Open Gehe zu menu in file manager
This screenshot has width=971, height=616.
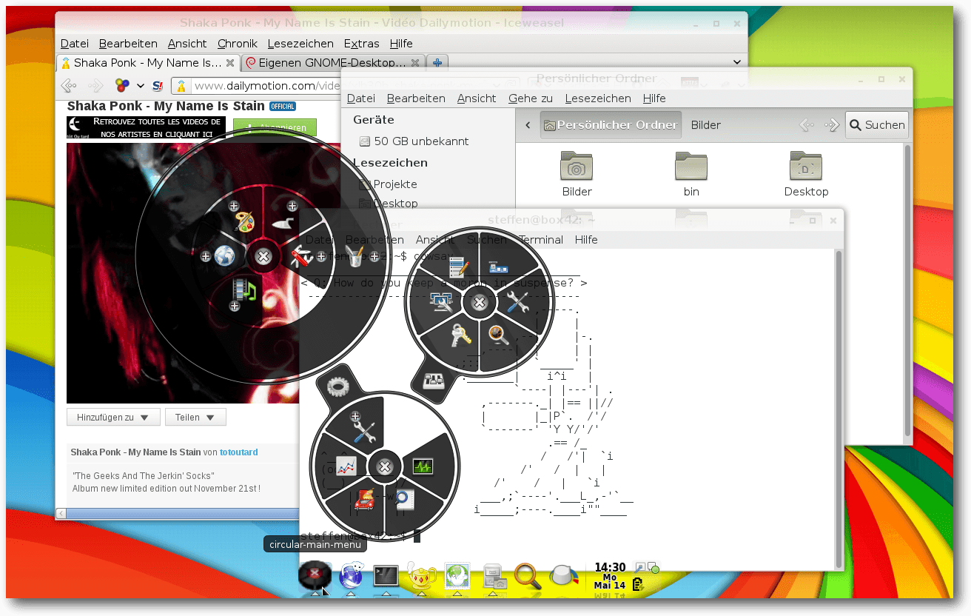pyautogui.click(x=531, y=98)
